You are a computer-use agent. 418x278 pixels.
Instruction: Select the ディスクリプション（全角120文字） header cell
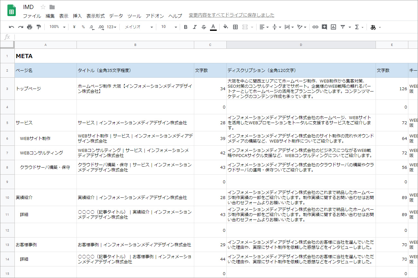(x=301, y=70)
